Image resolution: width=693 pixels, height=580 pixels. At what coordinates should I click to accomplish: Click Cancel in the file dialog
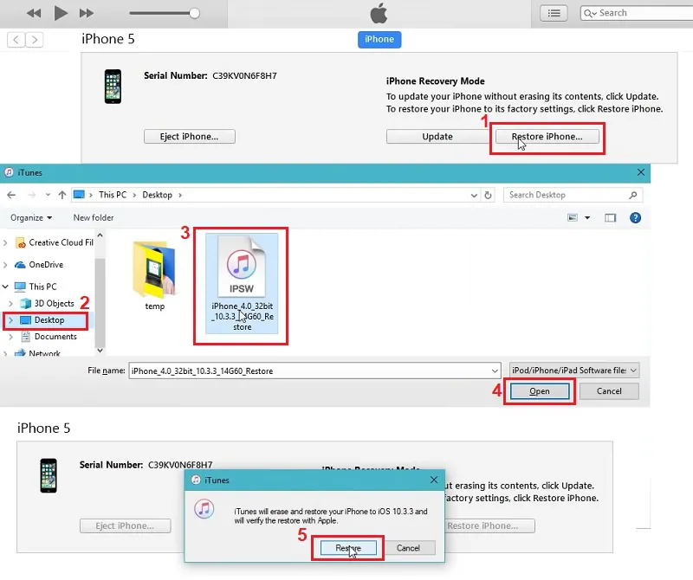pyautogui.click(x=609, y=391)
